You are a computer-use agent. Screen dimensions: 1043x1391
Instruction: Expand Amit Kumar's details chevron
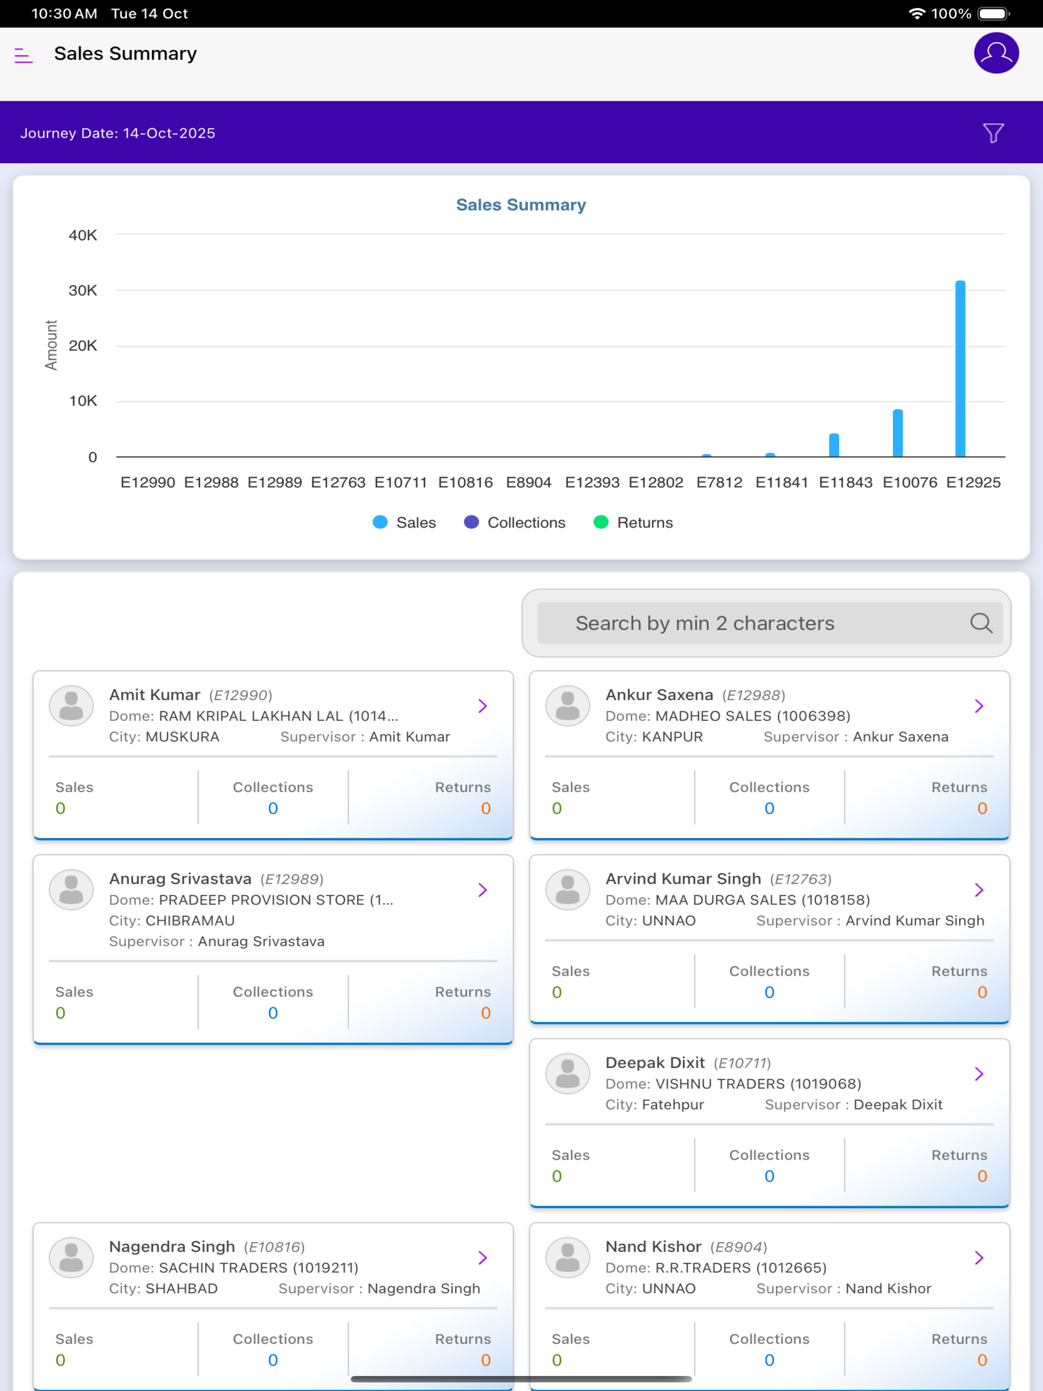point(482,706)
